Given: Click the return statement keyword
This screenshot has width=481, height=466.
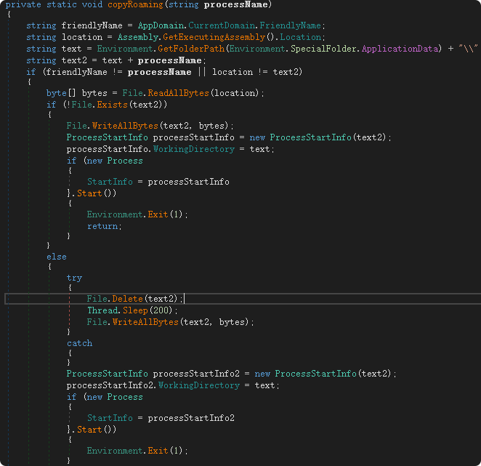Looking at the screenshot, I should point(102,226).
